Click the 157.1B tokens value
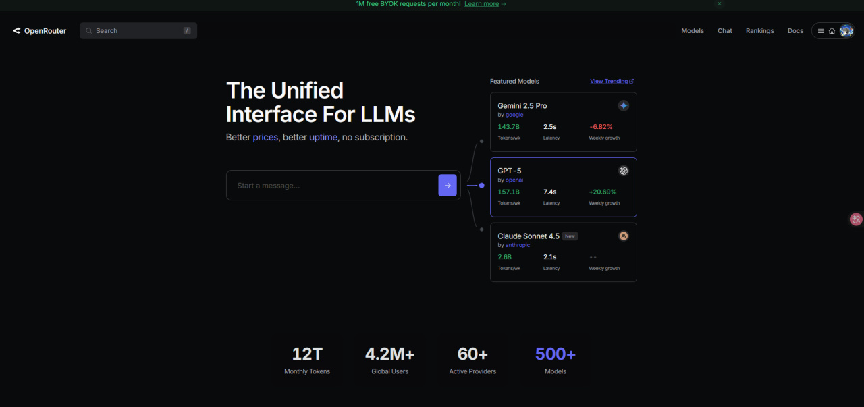This screenshot has width=864, height=407. 509,192
